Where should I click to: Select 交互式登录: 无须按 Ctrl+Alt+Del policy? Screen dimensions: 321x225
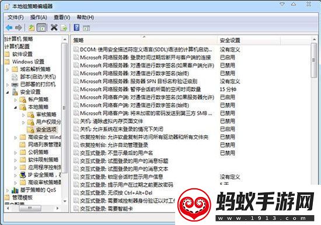click(113, 193)
